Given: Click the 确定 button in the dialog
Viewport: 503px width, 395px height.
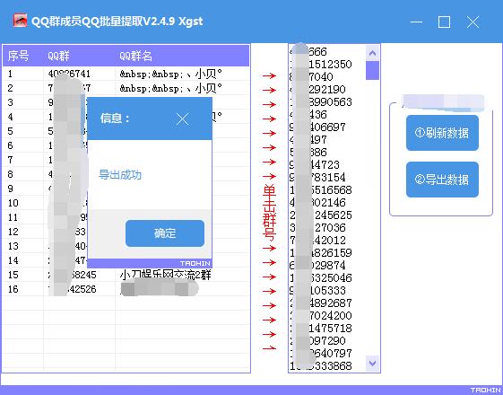Looking at the screenshot, I should pos(165,233).
